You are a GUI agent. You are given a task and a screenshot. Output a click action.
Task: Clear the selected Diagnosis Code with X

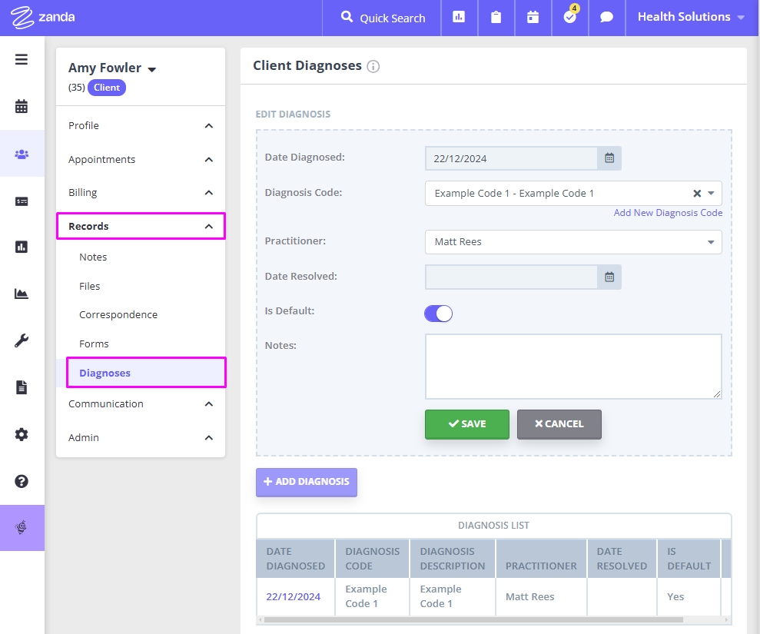pos(697,194)
